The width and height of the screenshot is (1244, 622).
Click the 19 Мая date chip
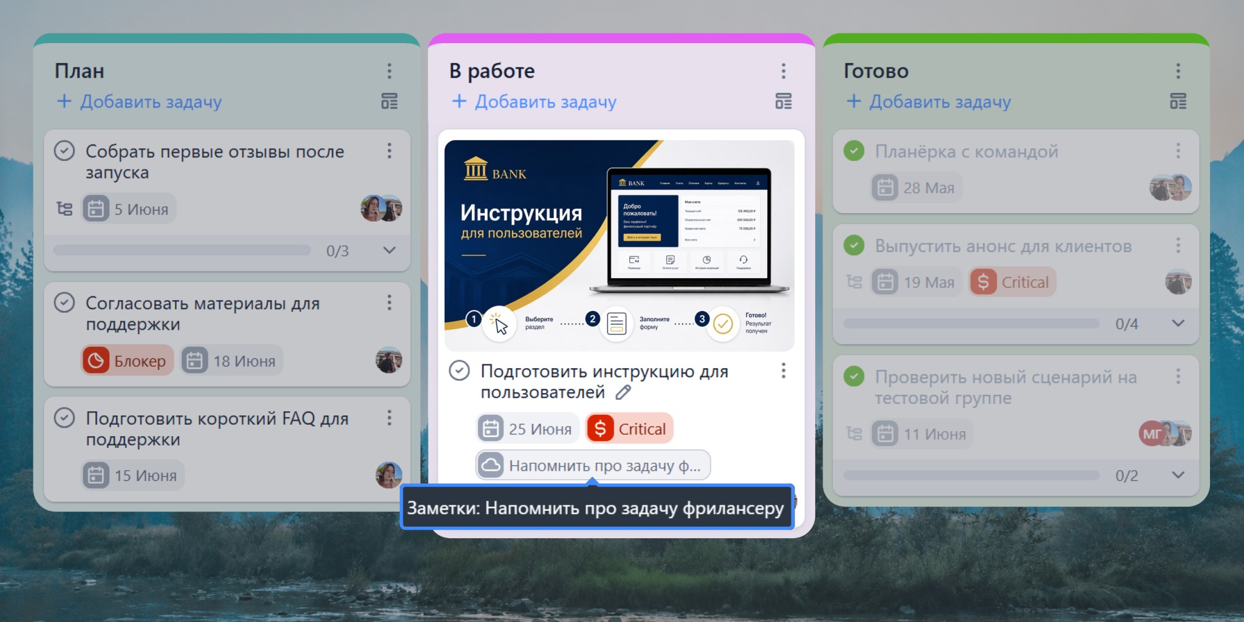(x=916, y=282)
